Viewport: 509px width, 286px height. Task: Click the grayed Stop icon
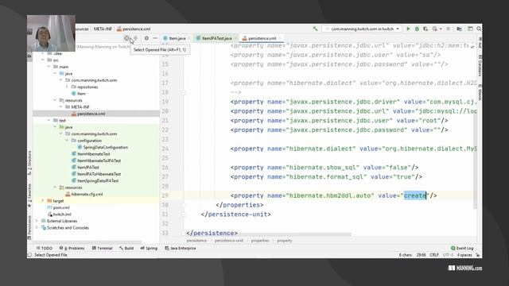point(449,29)
